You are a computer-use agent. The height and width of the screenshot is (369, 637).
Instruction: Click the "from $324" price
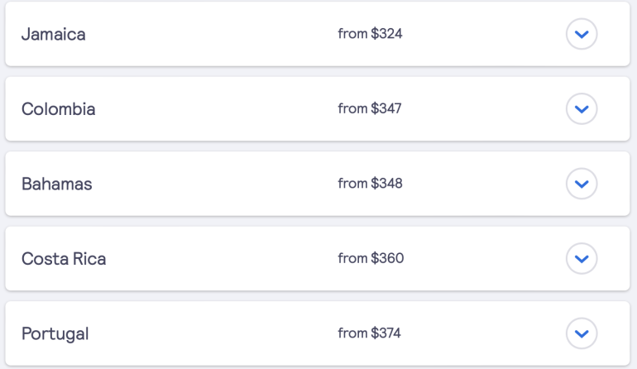pos(370,34)
